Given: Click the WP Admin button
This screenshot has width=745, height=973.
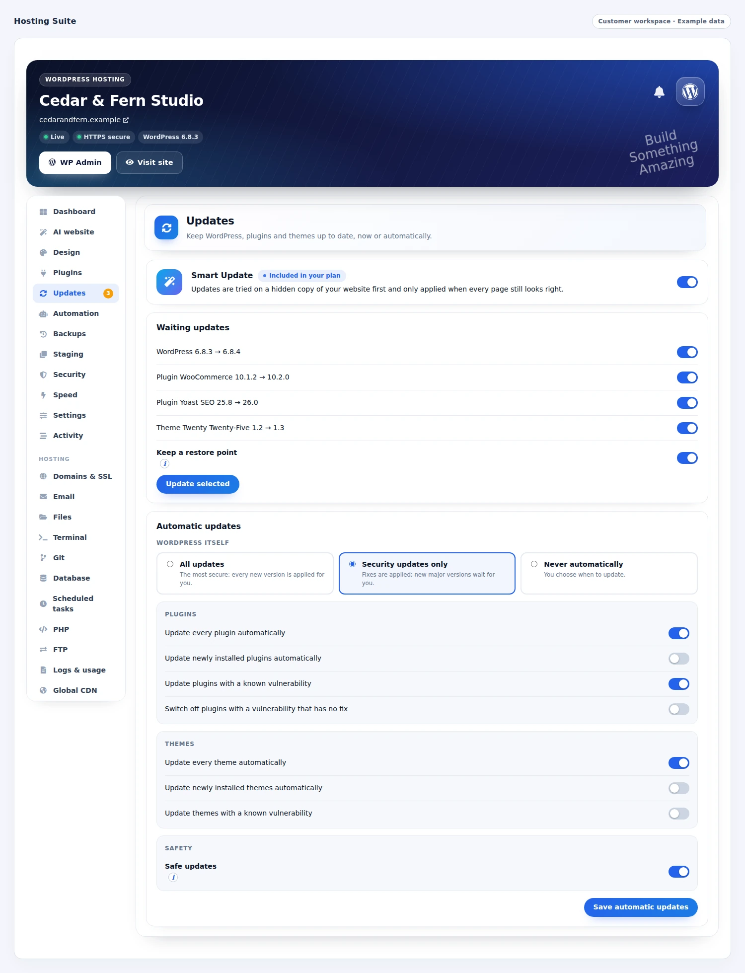Looking at the screenshot, I should [75, 162].
